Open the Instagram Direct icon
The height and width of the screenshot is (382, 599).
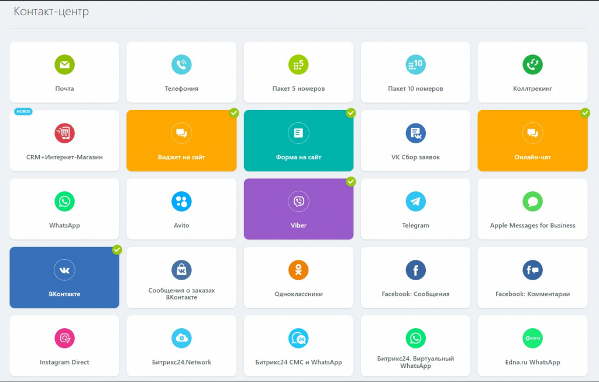[x=64, y=339]
